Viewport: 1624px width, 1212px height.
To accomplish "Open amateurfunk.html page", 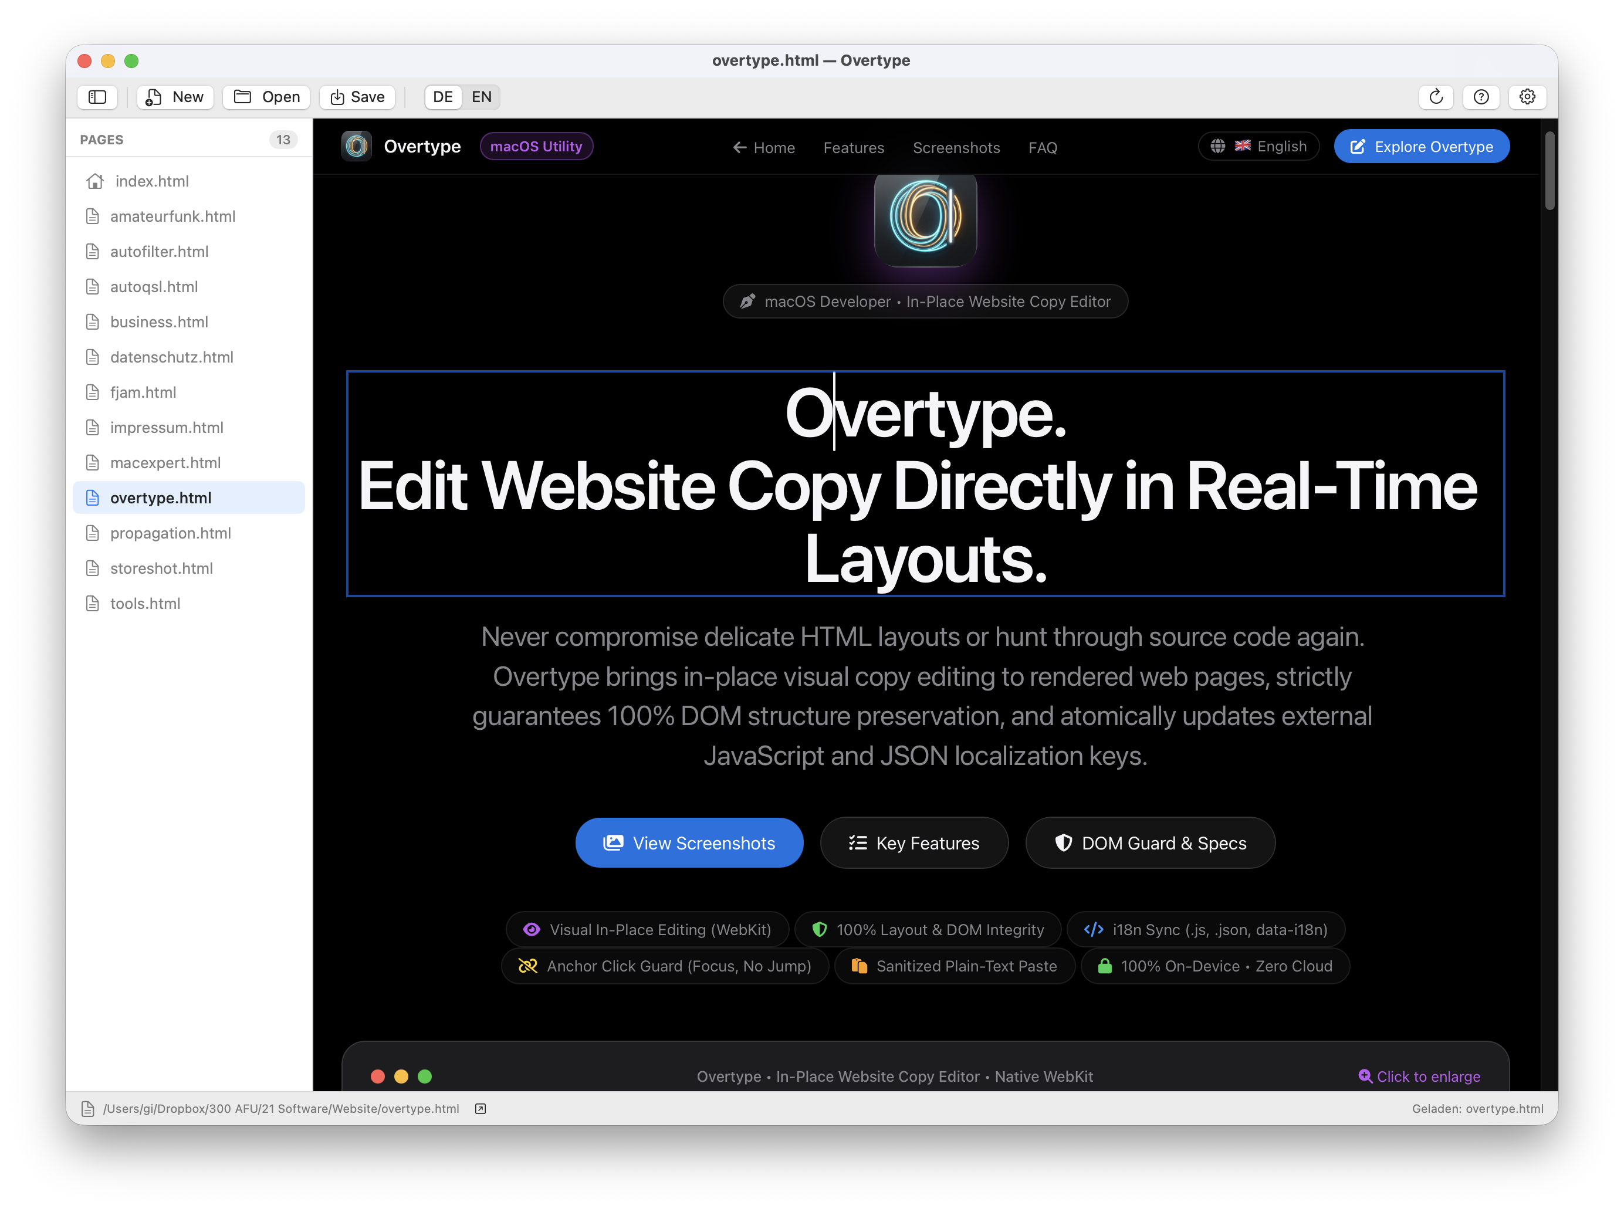I will (x=188, y=216).
